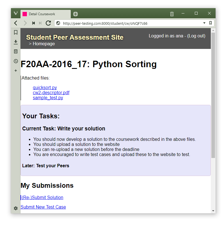Follow the Homepage breadcrumb link

[x=44, y=44]
